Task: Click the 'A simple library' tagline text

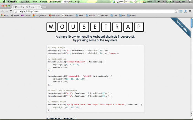Action: [x=95, y=37]
